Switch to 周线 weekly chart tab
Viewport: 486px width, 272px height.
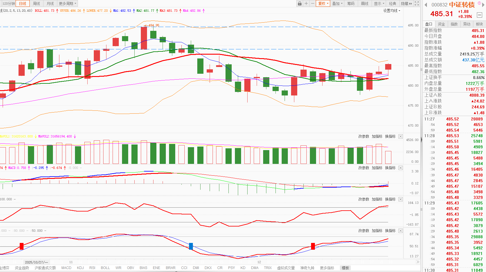click(36, 4)
